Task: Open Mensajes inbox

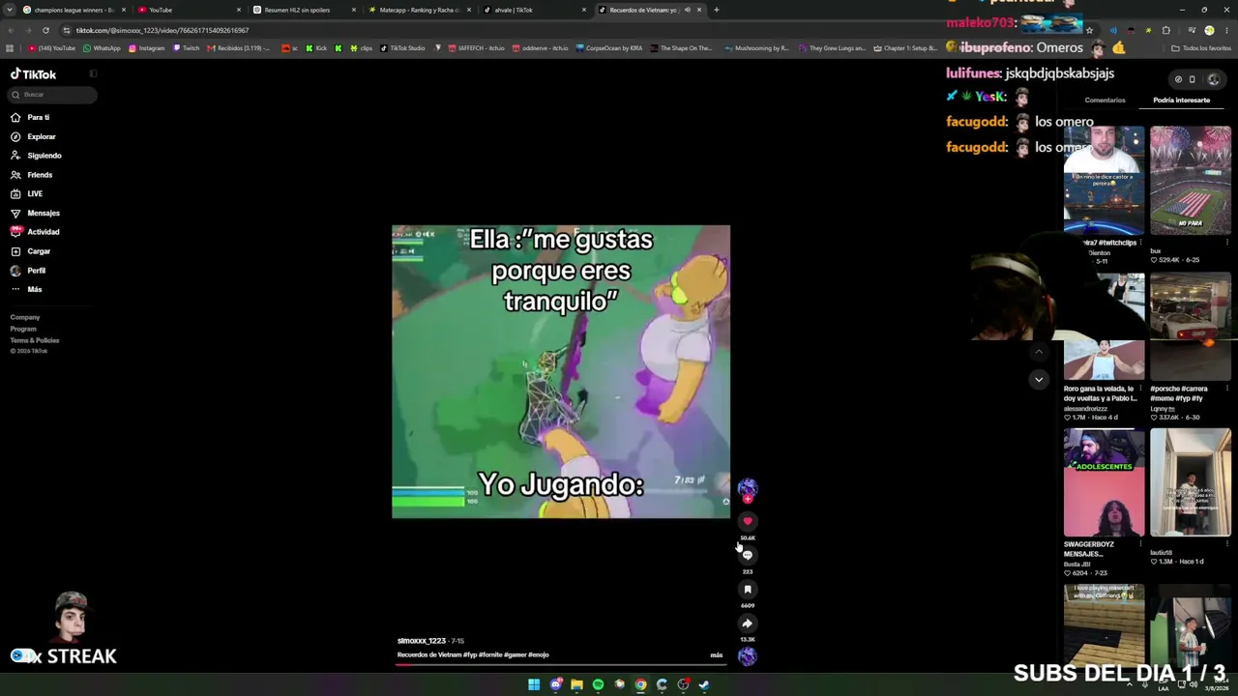Action: tap(44, 213)
